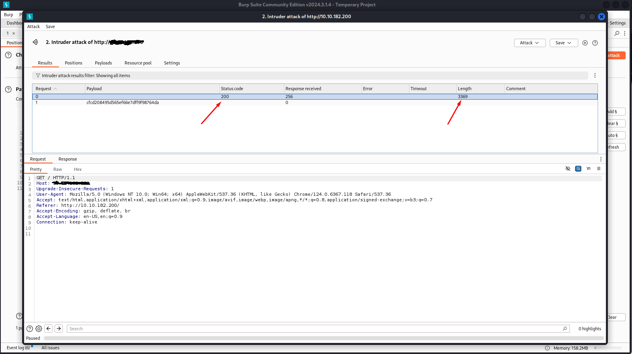Click the Length column header

[481, 89]
